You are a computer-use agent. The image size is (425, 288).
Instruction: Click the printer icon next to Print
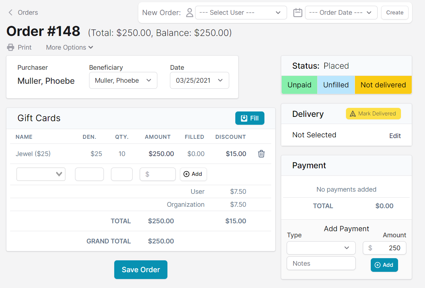tap(11, 47)
